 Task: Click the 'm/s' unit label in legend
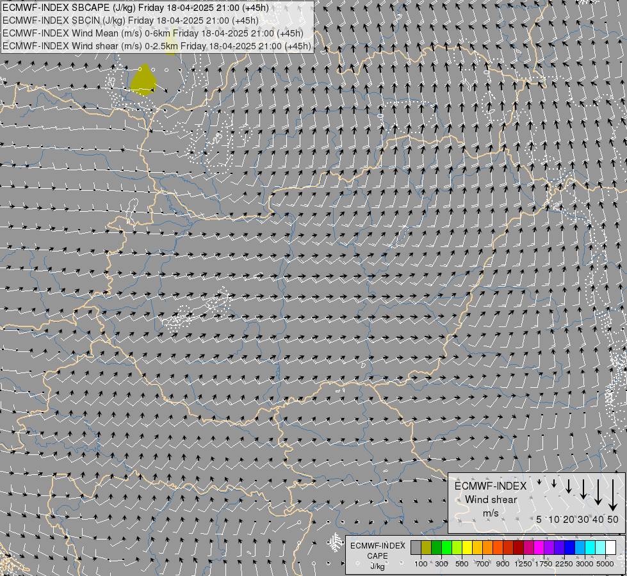(491, 513)
